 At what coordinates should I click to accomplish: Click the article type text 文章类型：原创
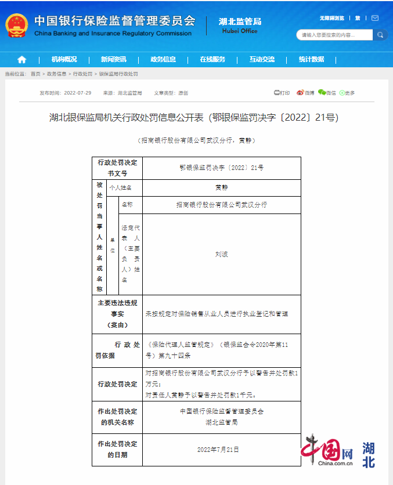171,93
